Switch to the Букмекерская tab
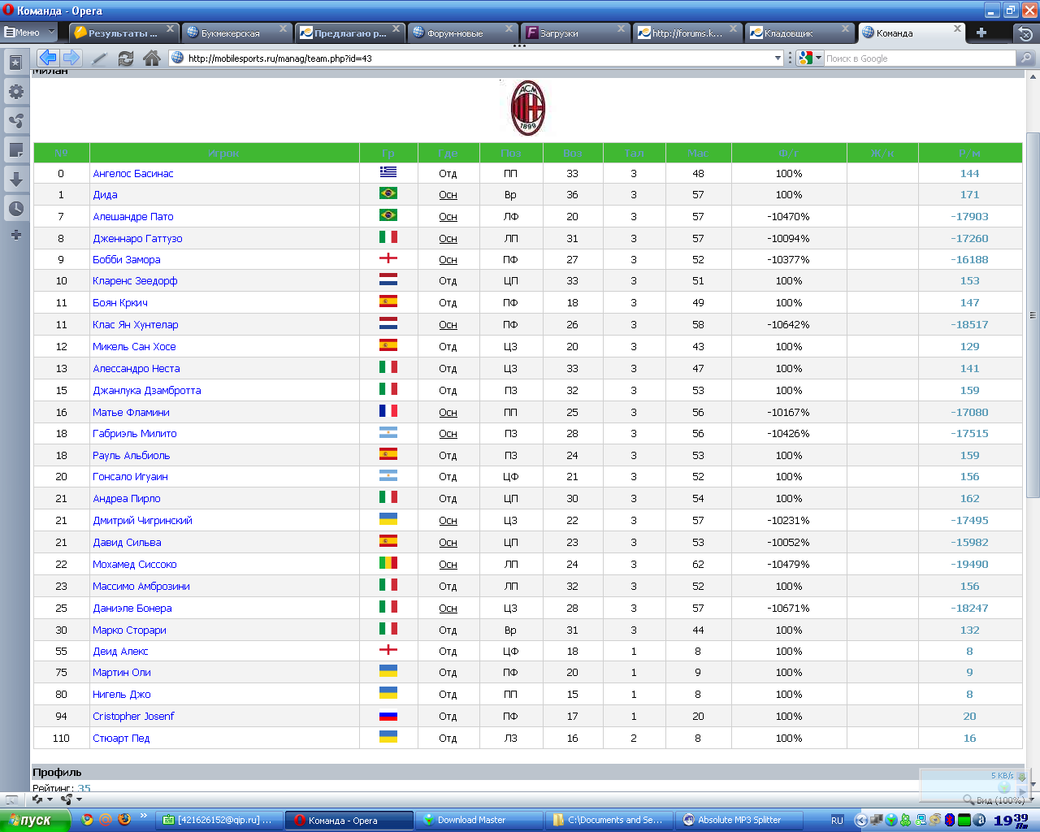This screenshot has height=832, width=1040. (x=236, y=33)
